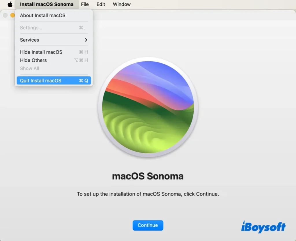The height and width of the screenshot is (241, 296).
Task: Choose Hide Install macOS
Action: (x=54, y=52)
